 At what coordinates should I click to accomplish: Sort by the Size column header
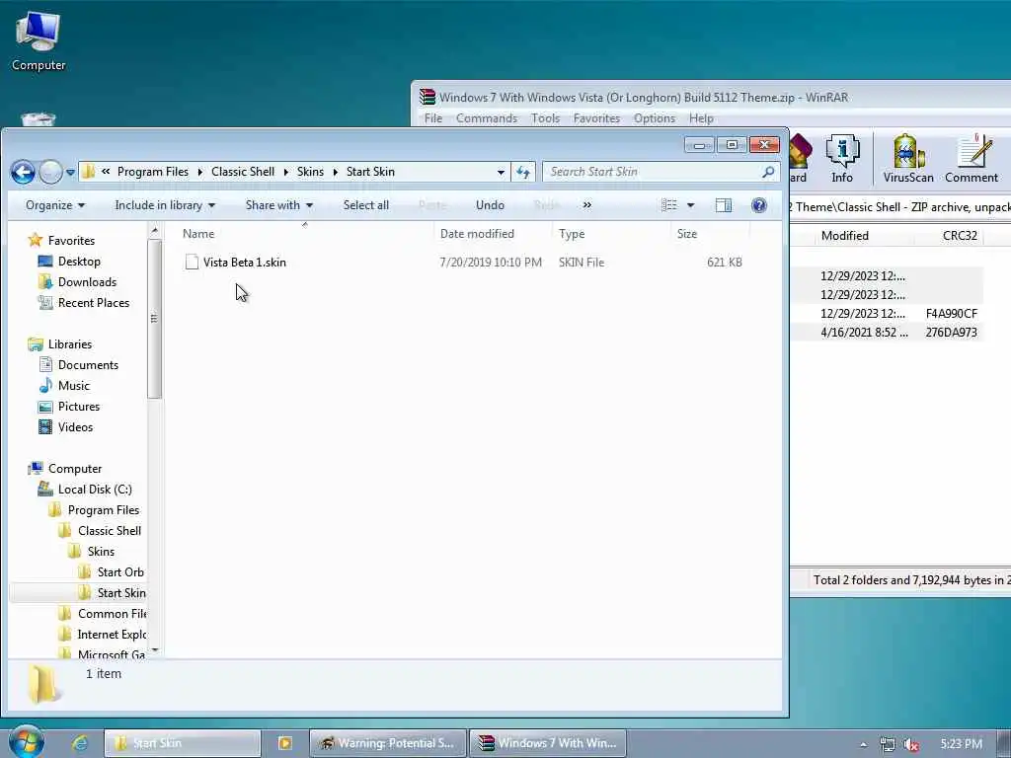coord(687,233)
